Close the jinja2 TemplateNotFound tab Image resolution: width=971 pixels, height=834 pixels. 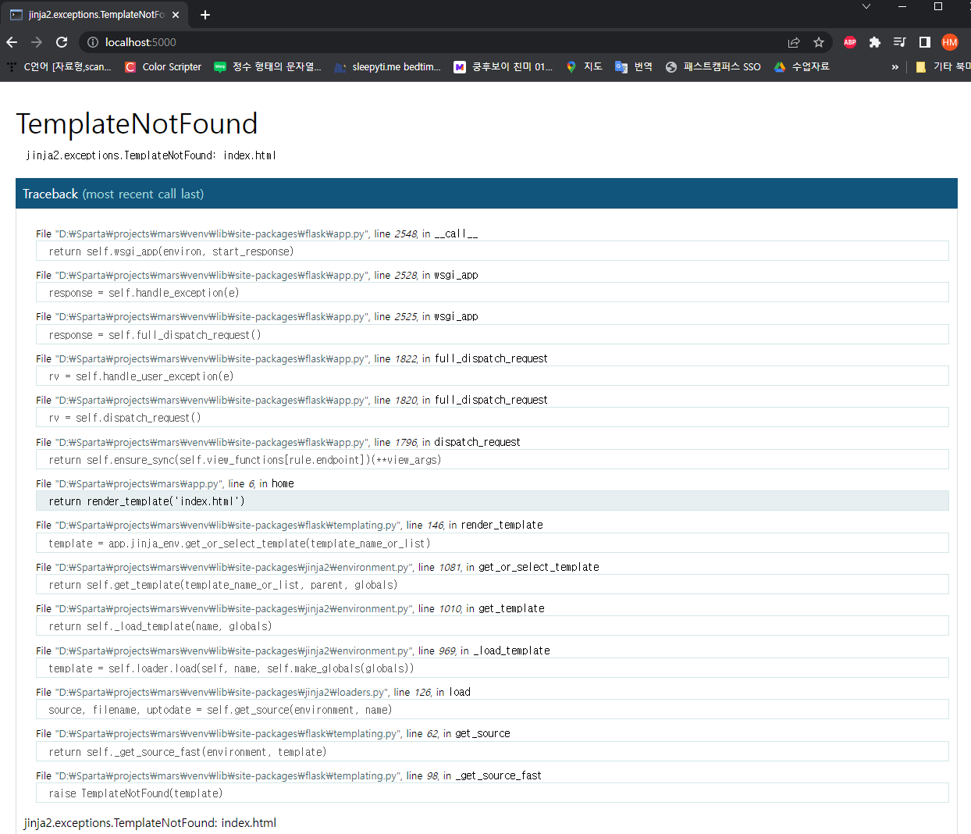pos(176,15)
